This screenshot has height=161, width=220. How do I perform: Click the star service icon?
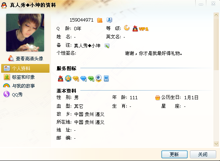[x=68, y=78]
